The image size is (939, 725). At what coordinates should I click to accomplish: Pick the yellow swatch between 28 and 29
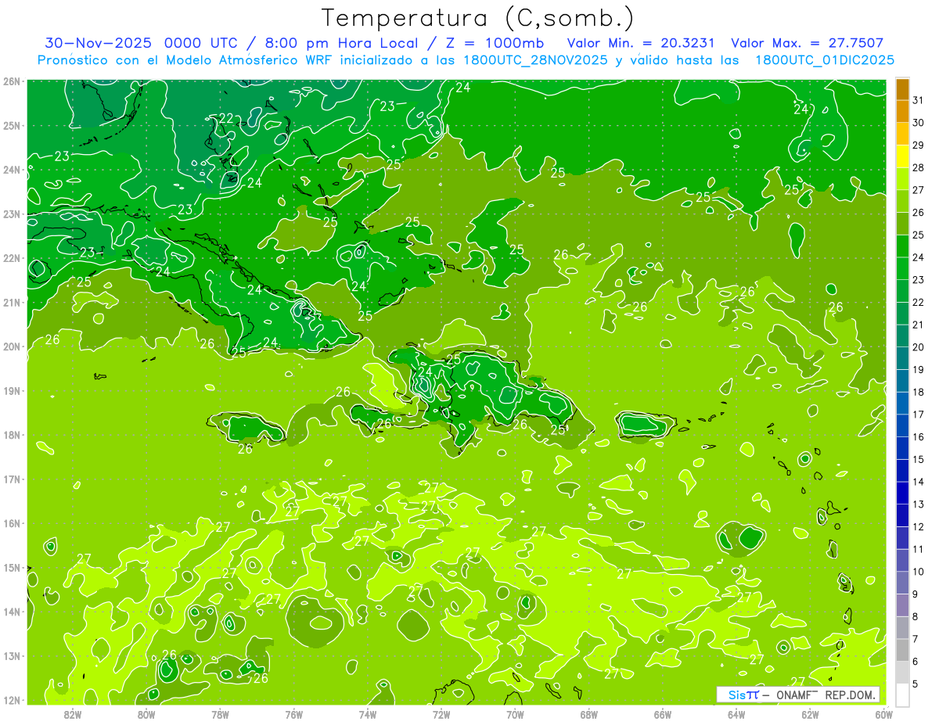point(902,156)
